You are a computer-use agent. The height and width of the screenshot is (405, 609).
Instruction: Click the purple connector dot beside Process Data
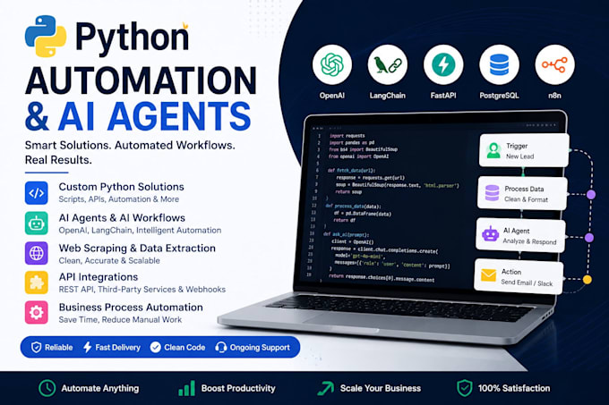[x=591, y=195]
